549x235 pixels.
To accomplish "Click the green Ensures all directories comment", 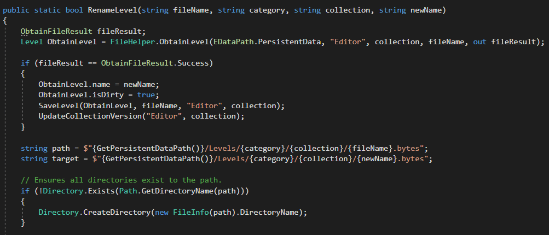I will pos(122,180).
